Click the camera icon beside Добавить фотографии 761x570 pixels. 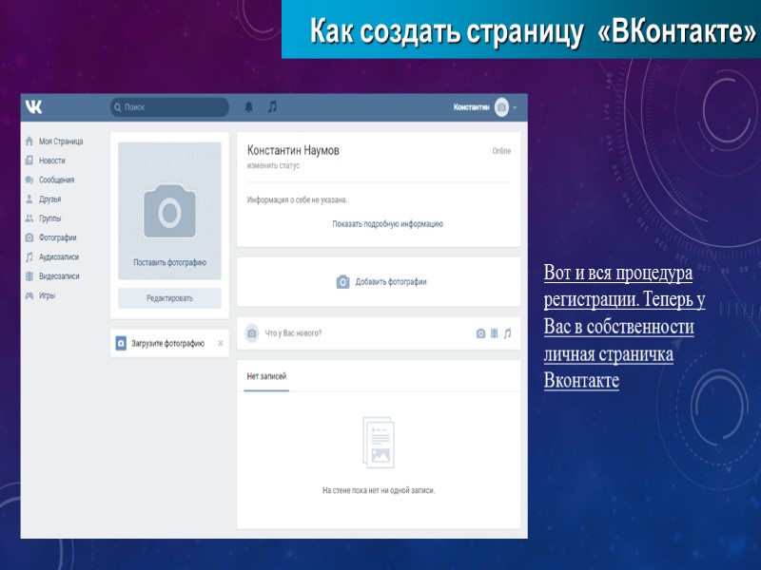[342, 281]
